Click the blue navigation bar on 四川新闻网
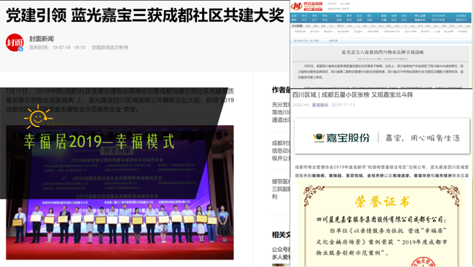This screenshot has width=474, height=267. click(x=381, y=17)
